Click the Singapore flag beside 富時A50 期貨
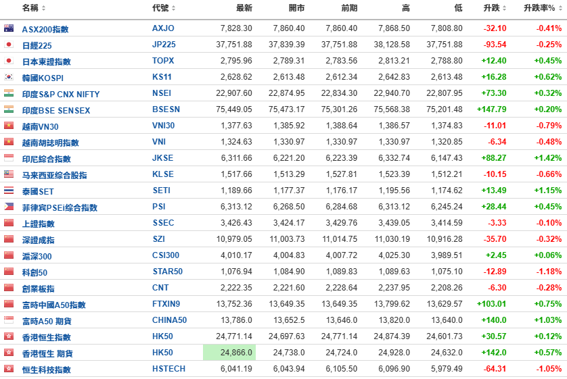Viewport: 567px width, 379px height. pyautogui.click(x=9, y=320)
